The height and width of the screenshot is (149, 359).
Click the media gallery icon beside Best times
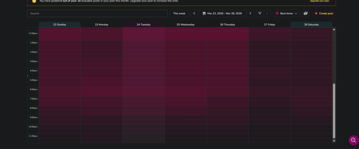click(x=306, y=14)
